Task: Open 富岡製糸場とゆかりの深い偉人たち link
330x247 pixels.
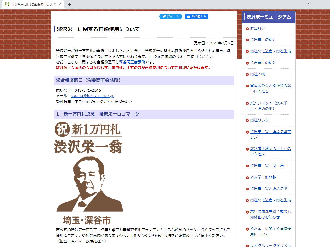Action: (270, 88)
